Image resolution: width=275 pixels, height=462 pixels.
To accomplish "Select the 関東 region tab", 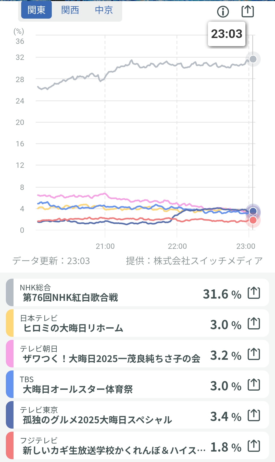I will pyautogui.click(x=36, y=10).
